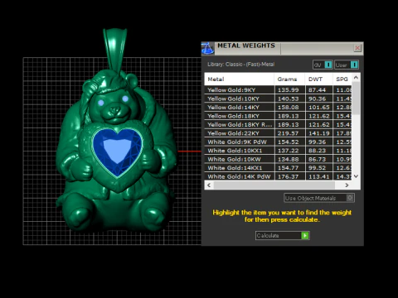Viewport: 398px width, 298px height.
Task: Click scroll up arrow of metal list
Action: (x=356, y=78)
